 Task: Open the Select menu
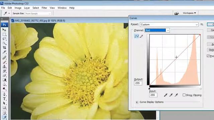point(36,8)
